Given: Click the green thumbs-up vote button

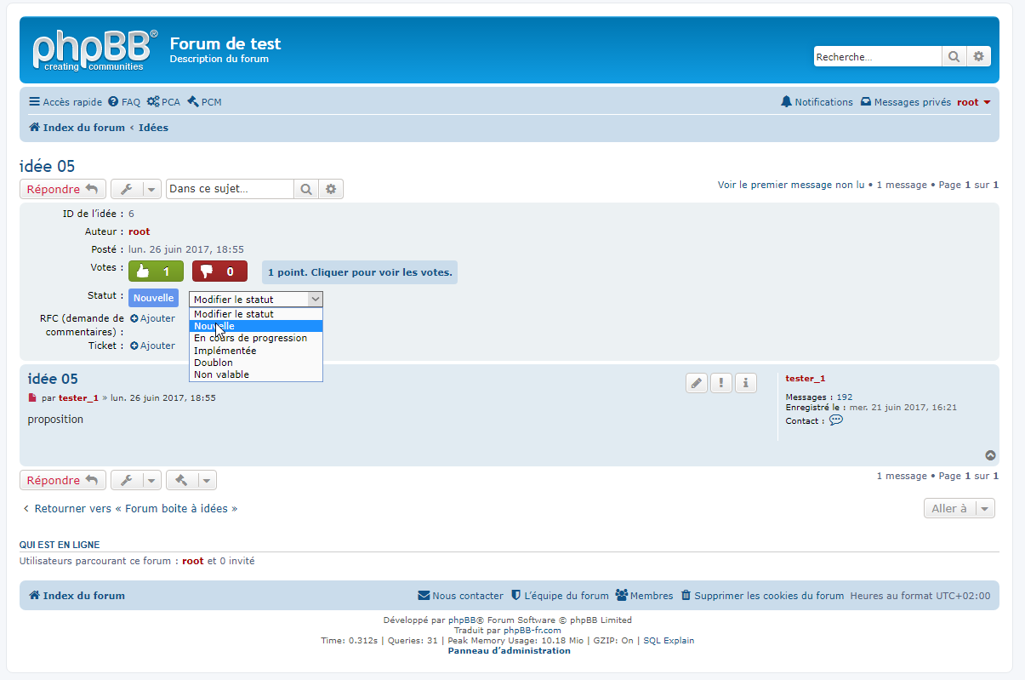Looking at the screenshot, I should coord(156,271).
